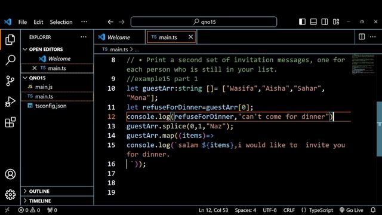Click the VS Code logo in title bar
The height and width of the screenshot is (215, 382).
pyautogui.click(x=8, y=22)
